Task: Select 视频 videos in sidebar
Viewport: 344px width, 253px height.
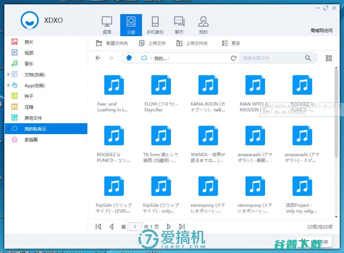Action: 46,53
